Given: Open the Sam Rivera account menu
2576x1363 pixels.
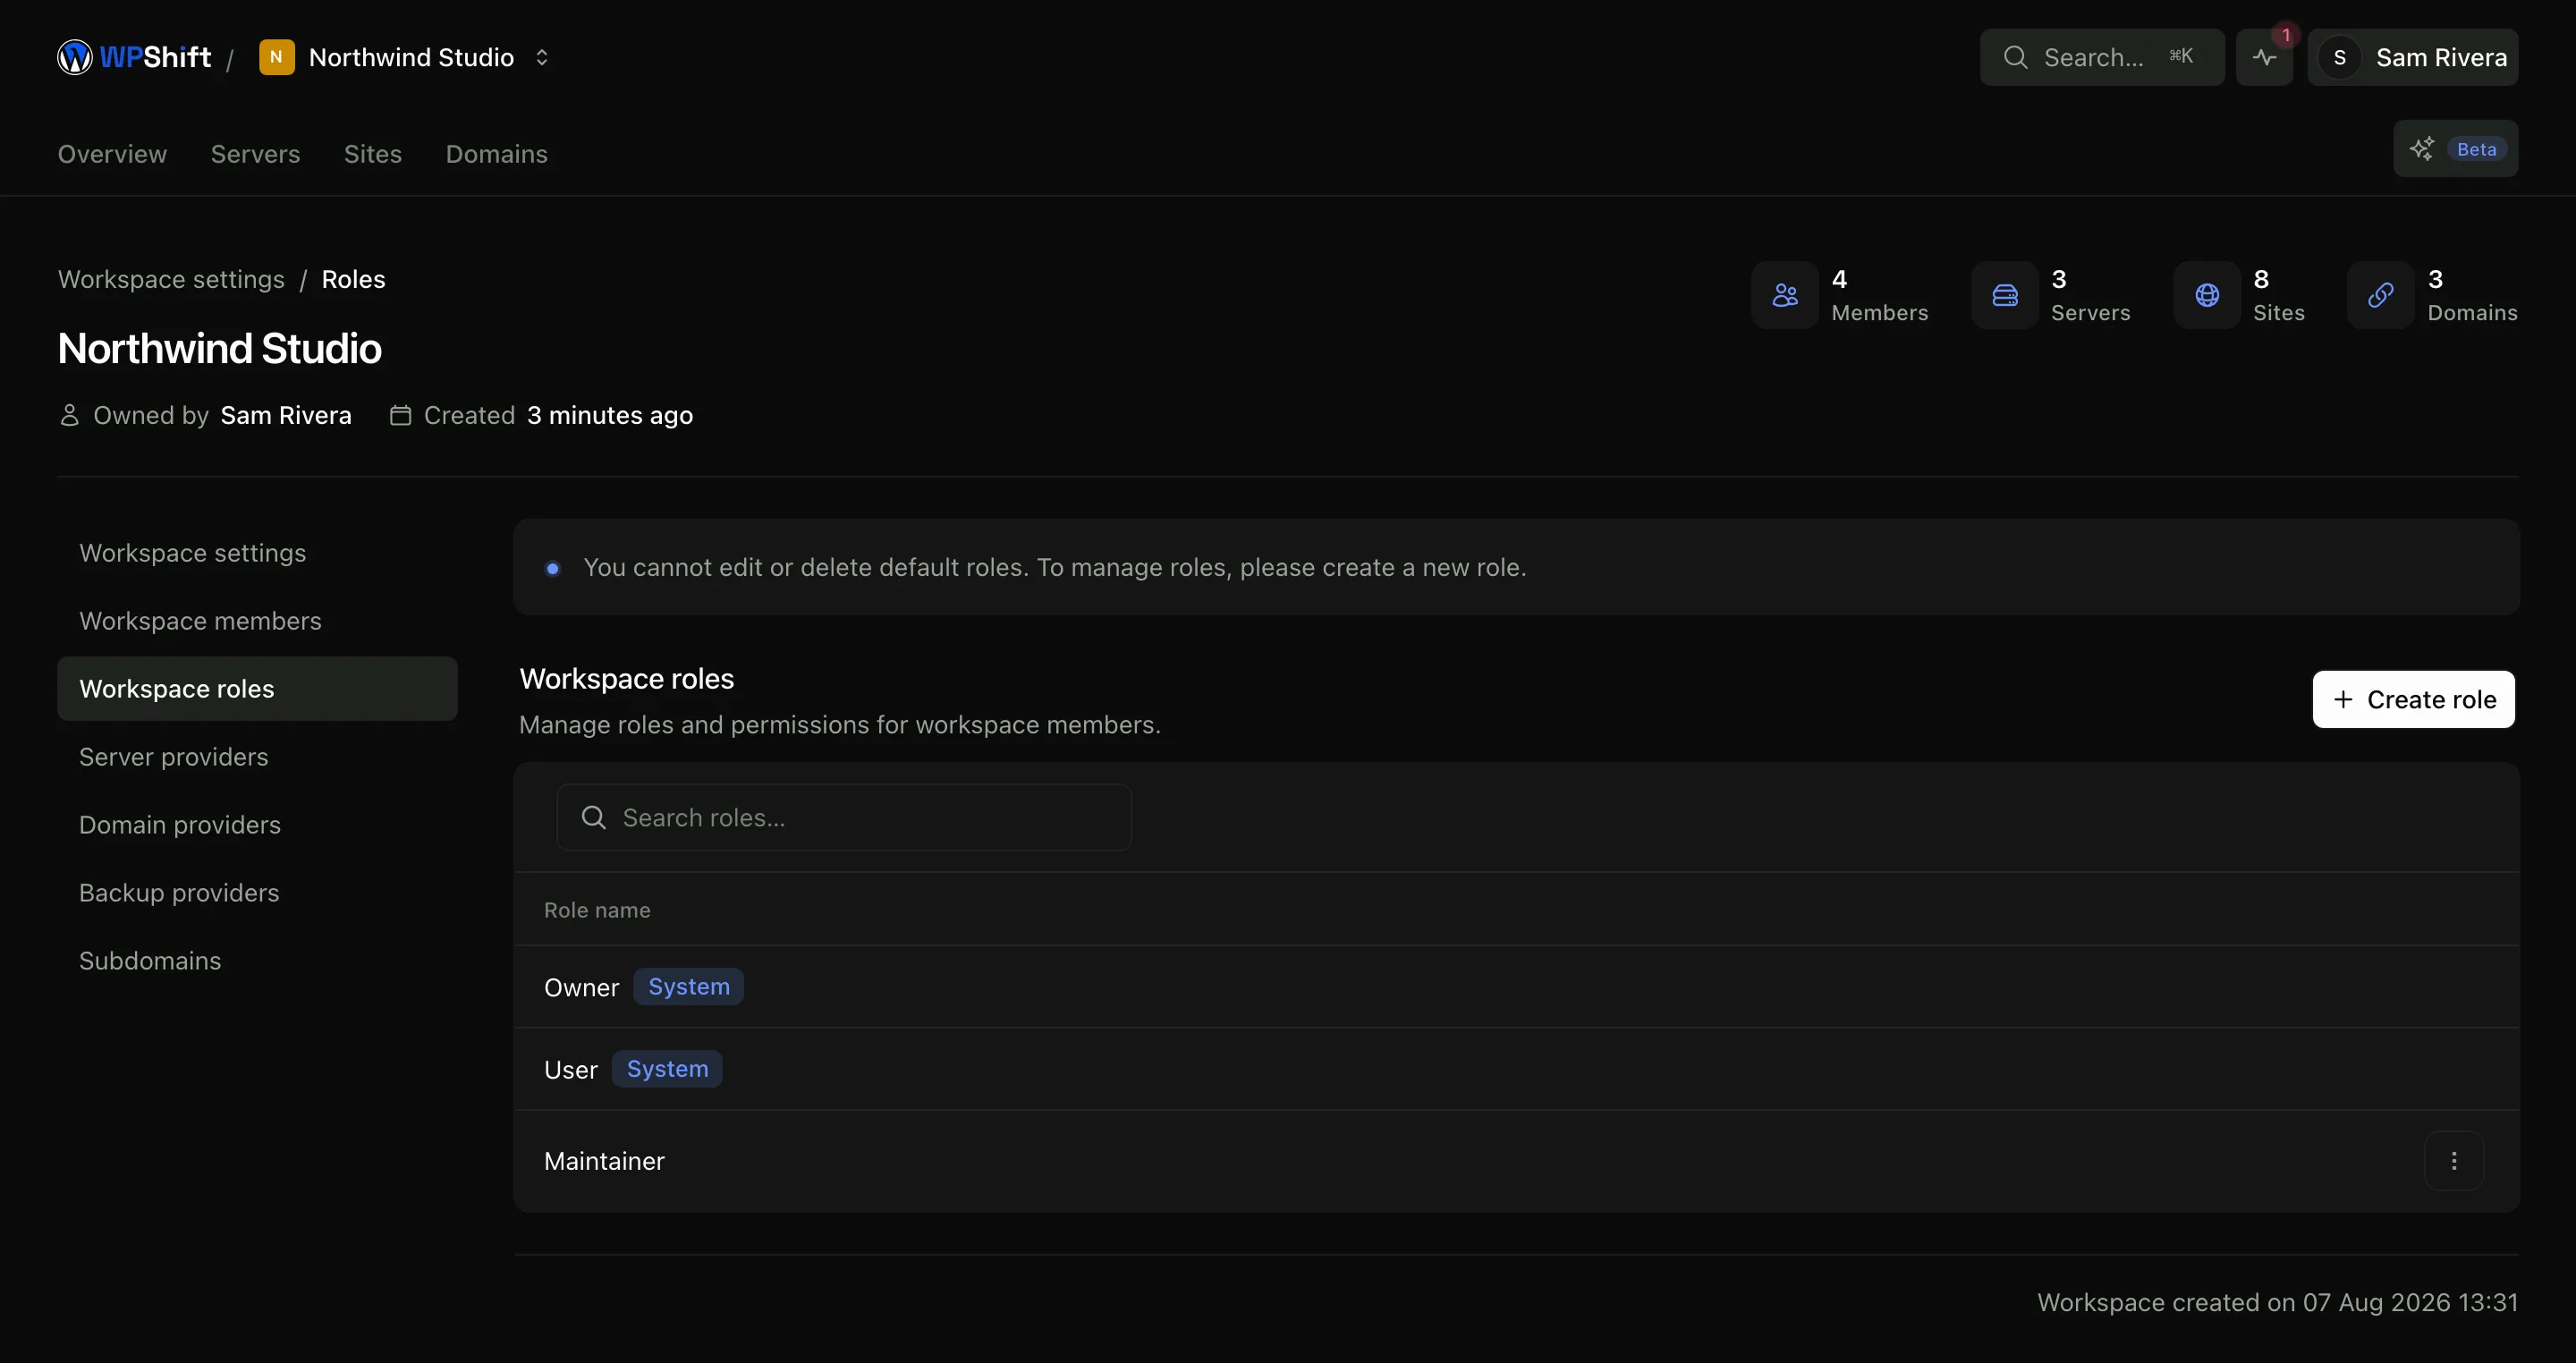Looking at the screenshot, I should point(2412,57).
